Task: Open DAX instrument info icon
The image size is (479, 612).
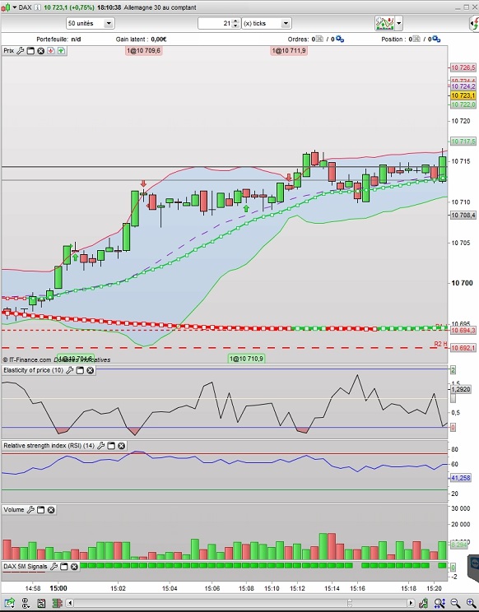Action: pyautogui.click(x=38, y=7)
